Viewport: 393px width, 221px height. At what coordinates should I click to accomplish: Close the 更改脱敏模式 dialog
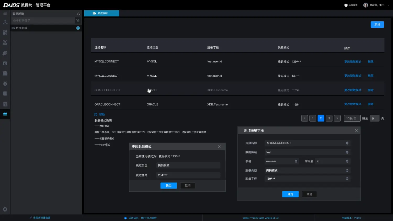coord(219,146)
